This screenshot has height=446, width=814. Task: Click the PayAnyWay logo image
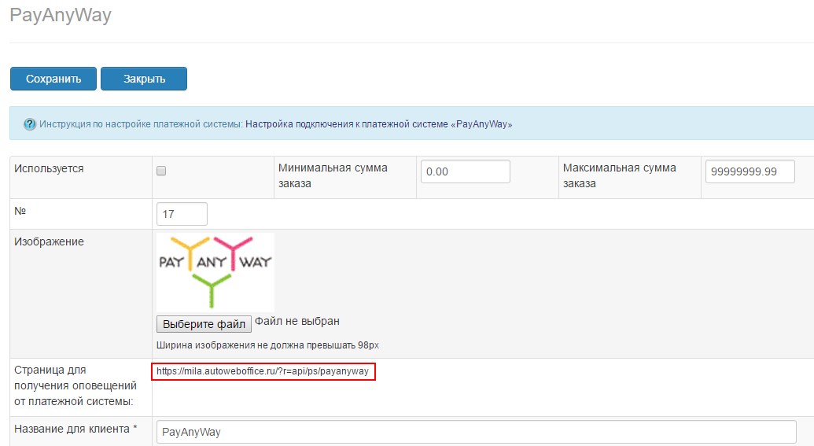pos(215,272)
